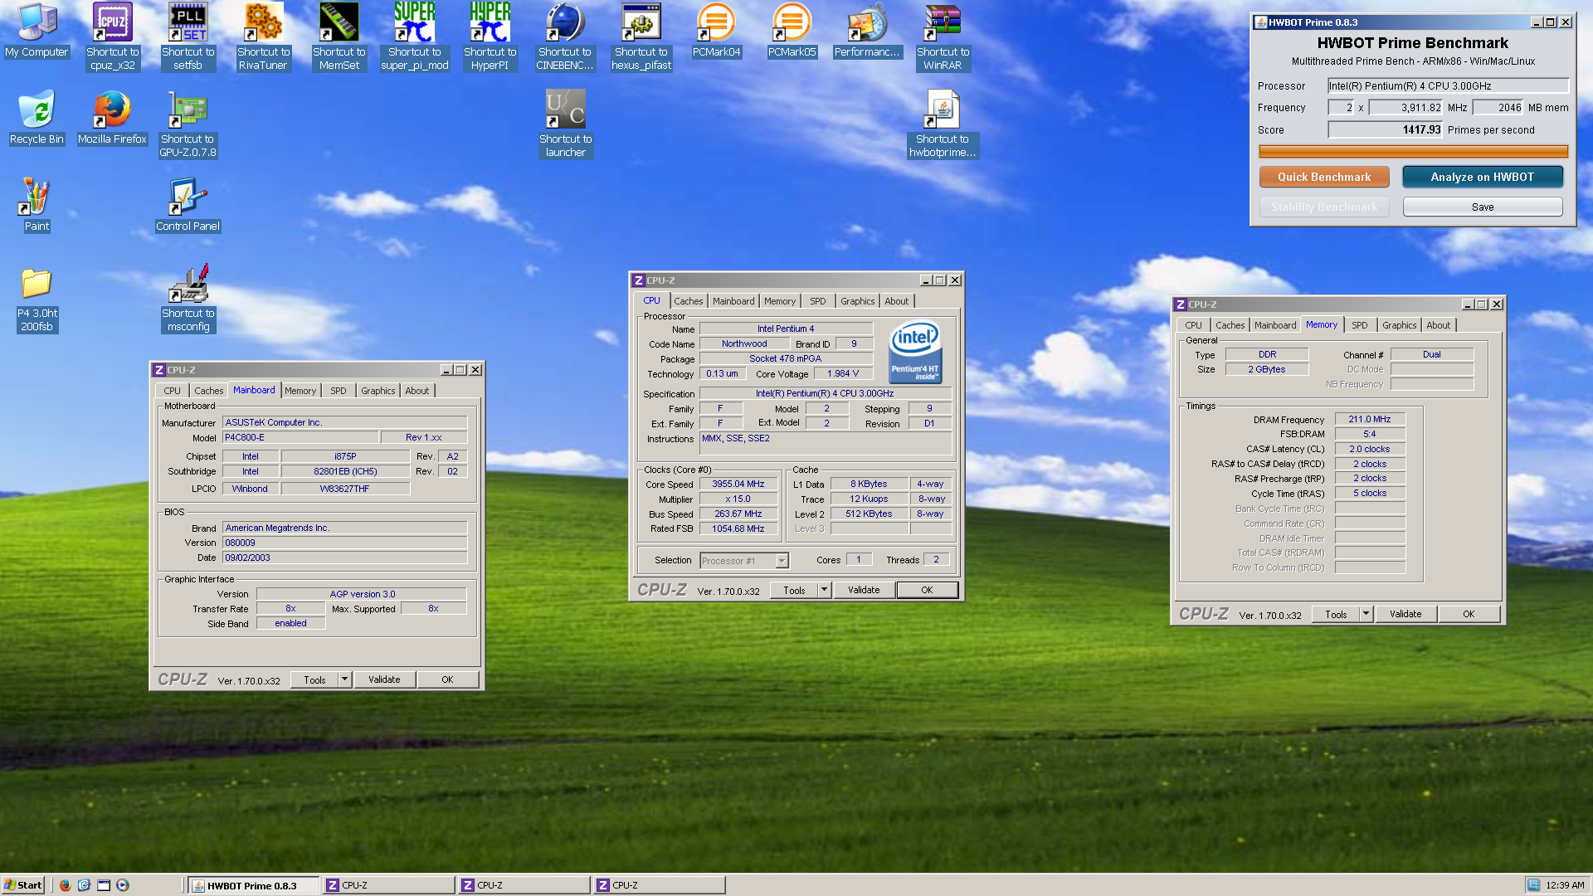Expand the Processor #1 selection combo box

click(x=782, y=561)
